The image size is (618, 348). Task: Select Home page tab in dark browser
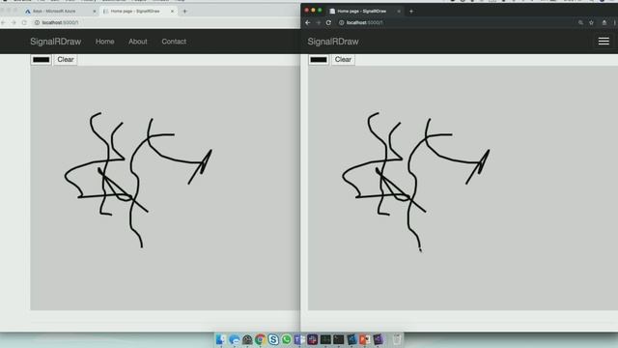(365, 12)
